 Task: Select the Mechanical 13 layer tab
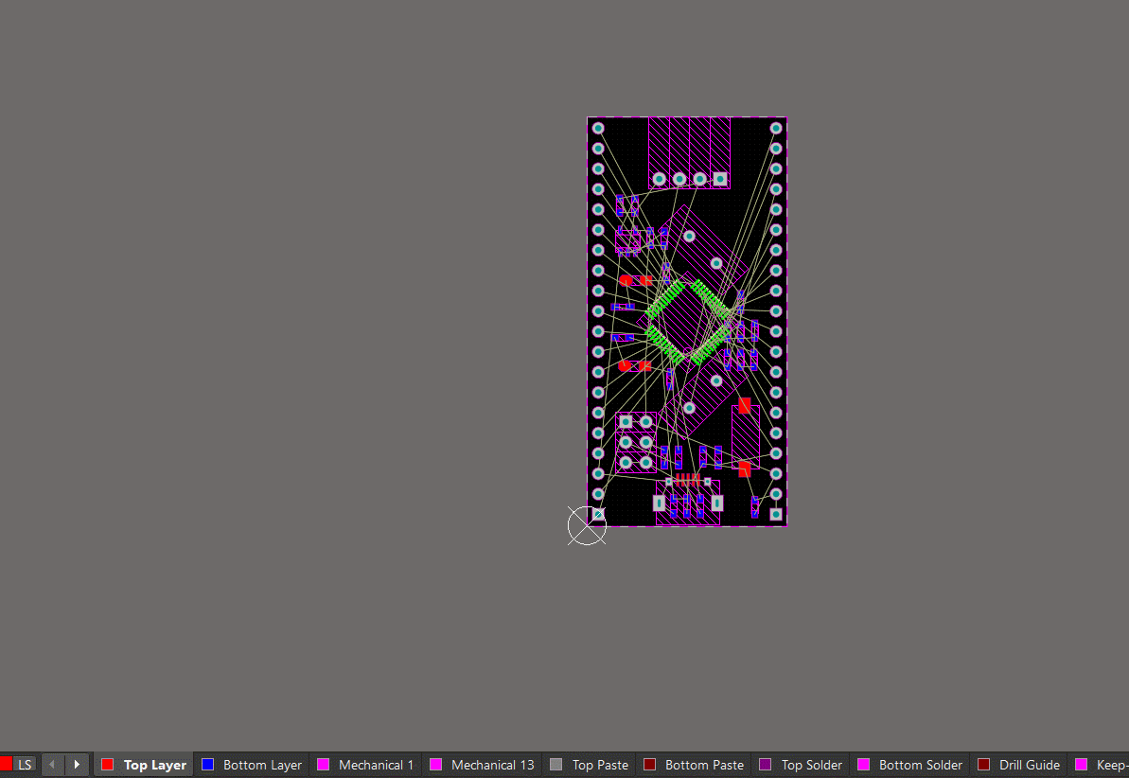482,765
